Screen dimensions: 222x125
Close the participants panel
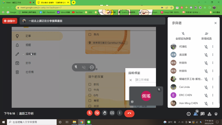[x=216, y=23]
